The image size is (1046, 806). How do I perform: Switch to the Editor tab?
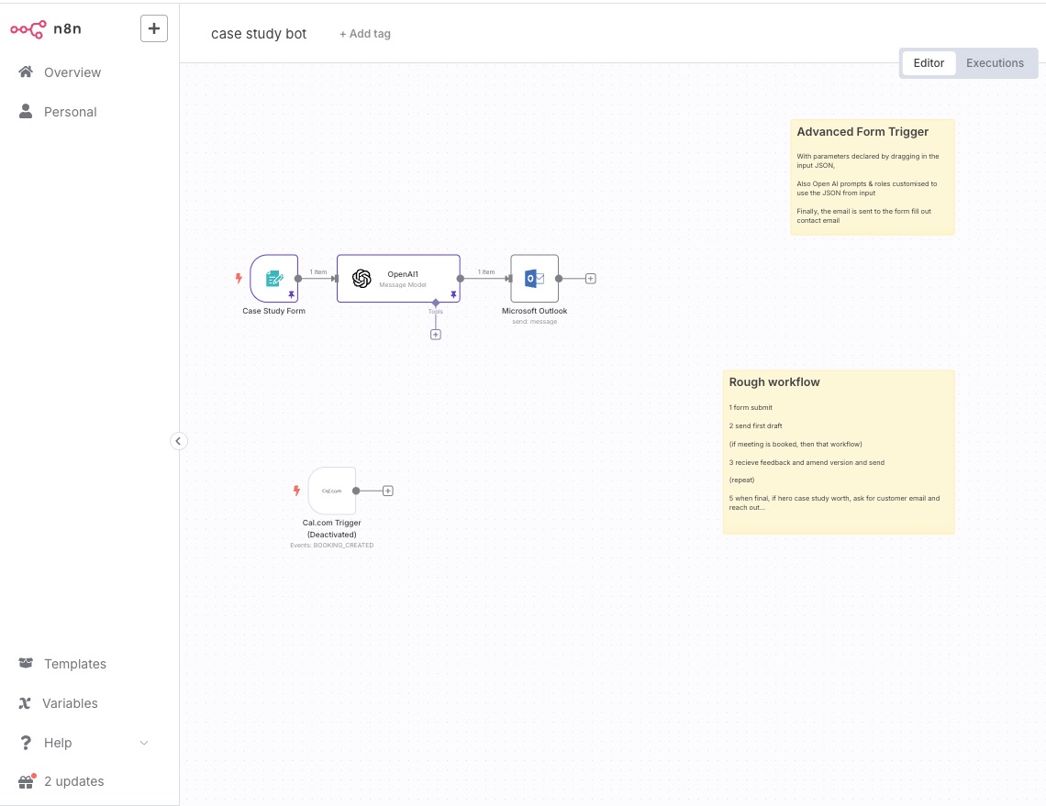click(929, 63)
